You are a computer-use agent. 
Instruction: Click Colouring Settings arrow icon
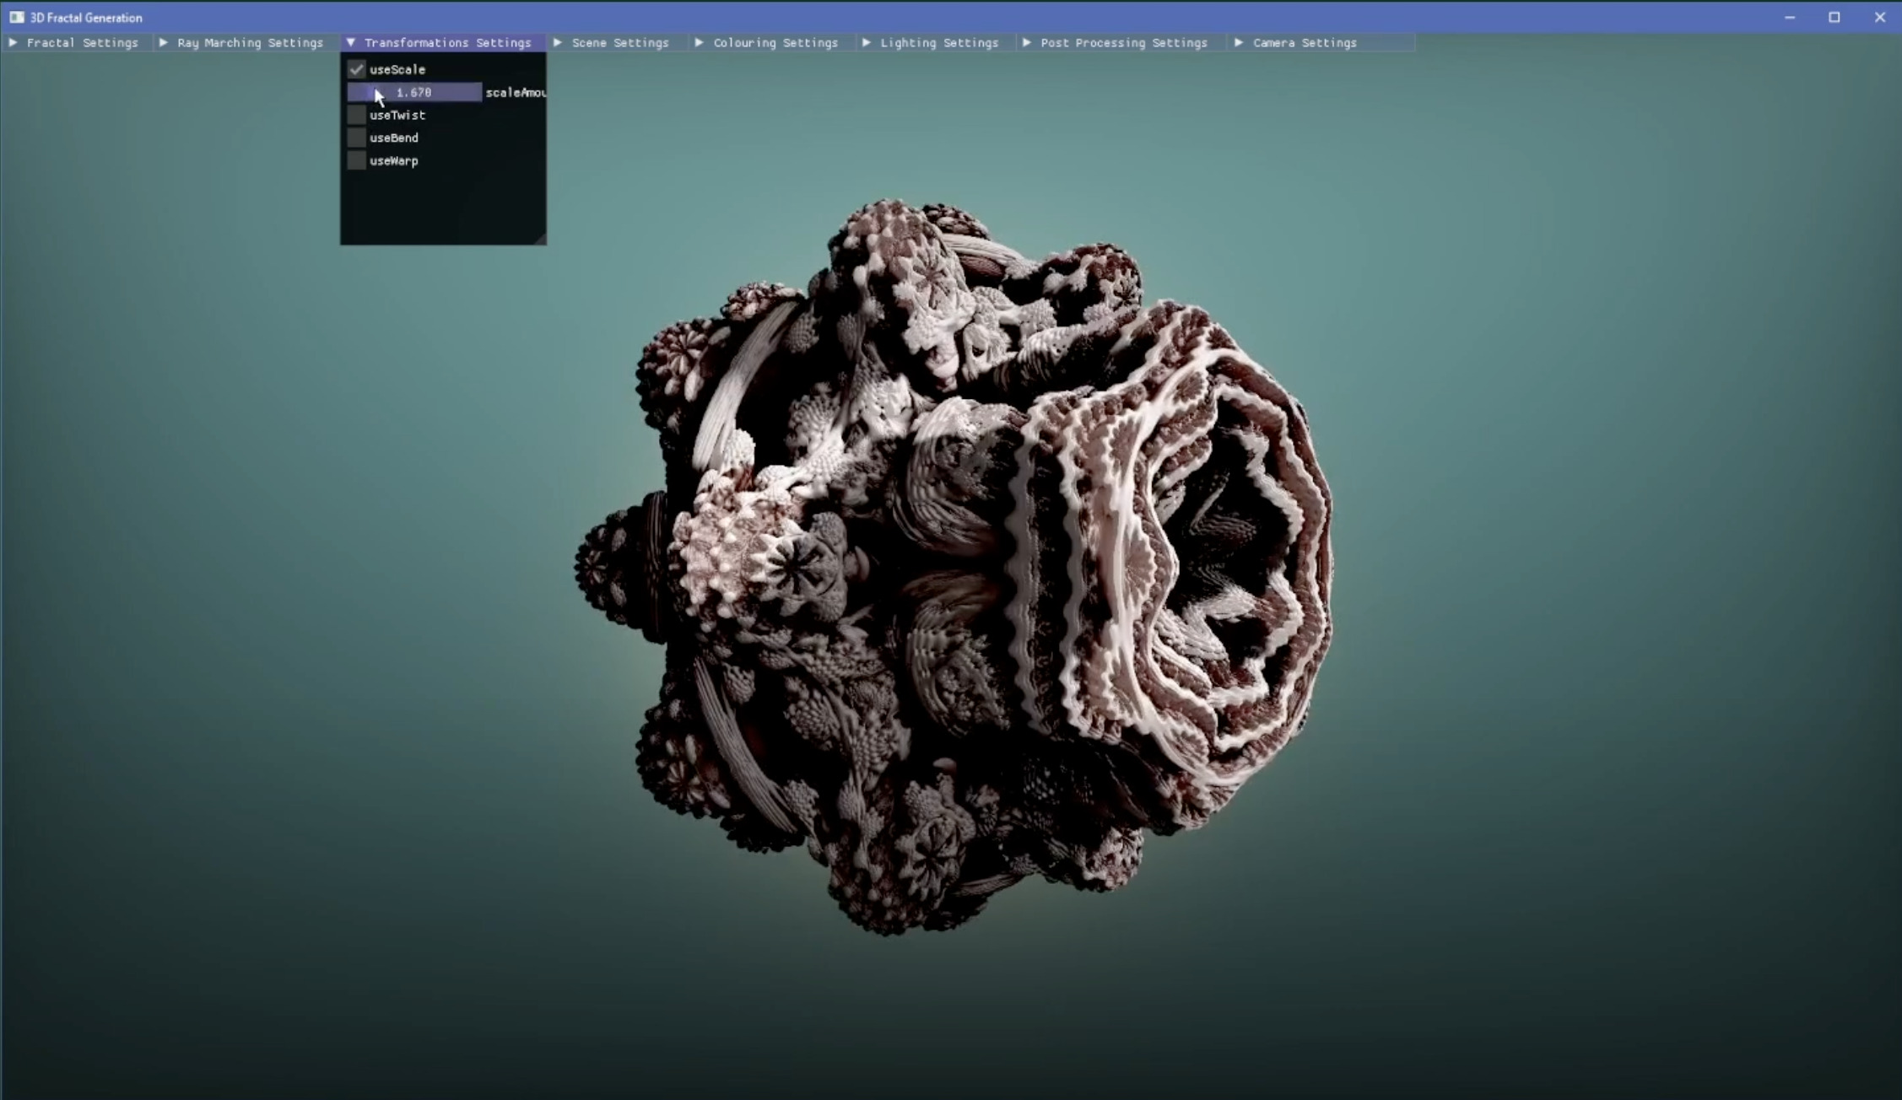(700, 42)
